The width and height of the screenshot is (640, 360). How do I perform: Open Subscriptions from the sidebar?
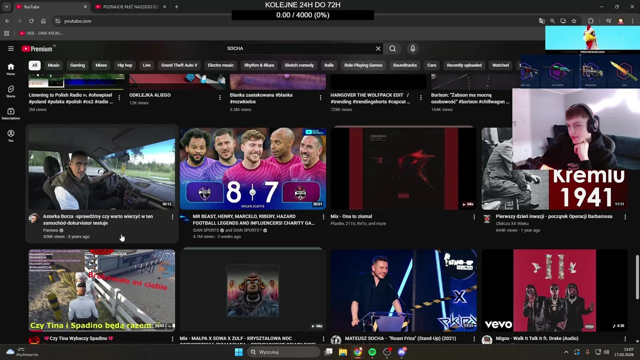coord(10,113)
